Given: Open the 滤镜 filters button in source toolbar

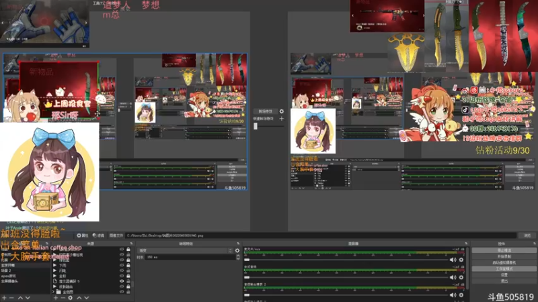Looking at the screenshot, I should point(98,236).
